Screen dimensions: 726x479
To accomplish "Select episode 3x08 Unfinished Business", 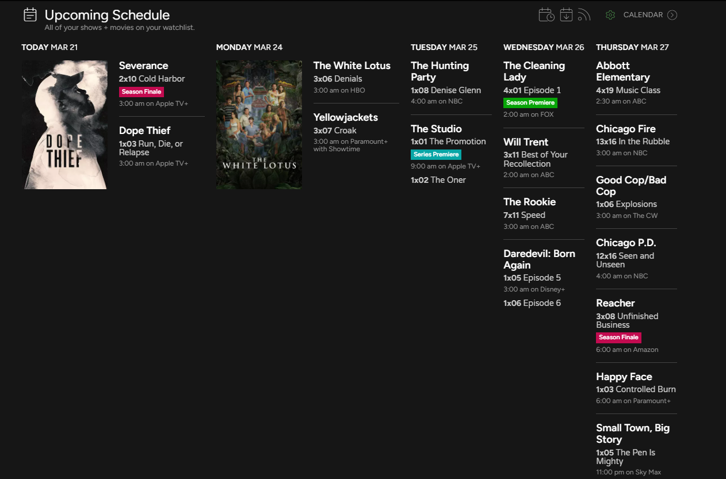I will tap(627, 320).
